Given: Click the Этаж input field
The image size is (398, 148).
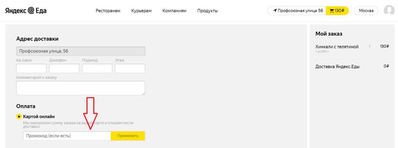Looking at the screenshot, I should tap(130, 68).
